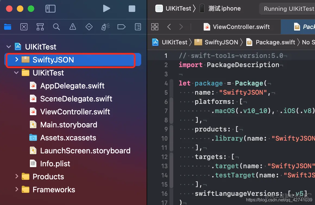This screenshot has width=315, height=205.
Task: Collapse the UIKitTest folder group
Action: click(17, 72)
